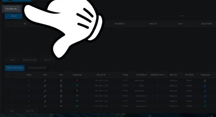Click the pencil edit icon for channel 4
This screenshot has height=117, width=216.
coord(45,96)
